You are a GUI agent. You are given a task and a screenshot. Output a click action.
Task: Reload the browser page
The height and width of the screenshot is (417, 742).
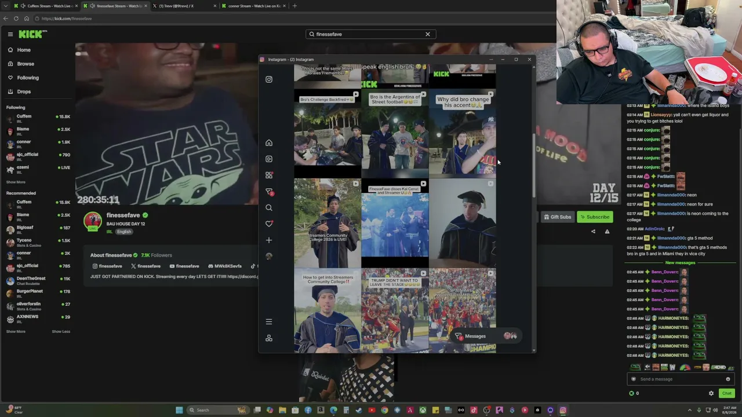pos(16,19)
